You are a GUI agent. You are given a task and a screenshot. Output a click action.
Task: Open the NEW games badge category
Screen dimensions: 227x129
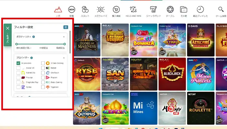click(x=72, y=12)
